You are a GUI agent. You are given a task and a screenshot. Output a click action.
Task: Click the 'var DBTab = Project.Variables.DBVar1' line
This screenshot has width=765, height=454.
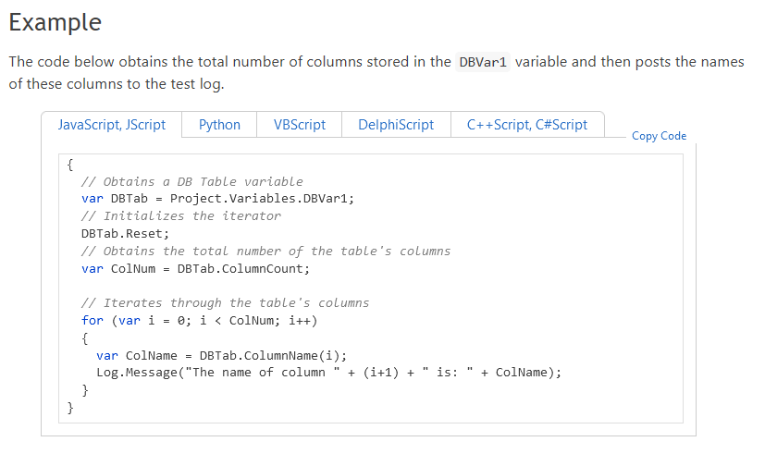click(217, 198)
